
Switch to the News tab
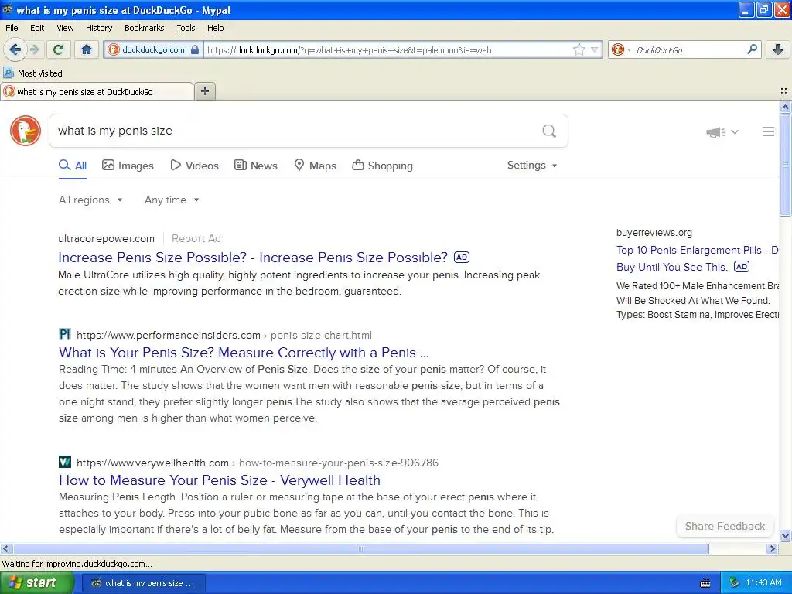[x=256, y=166]
